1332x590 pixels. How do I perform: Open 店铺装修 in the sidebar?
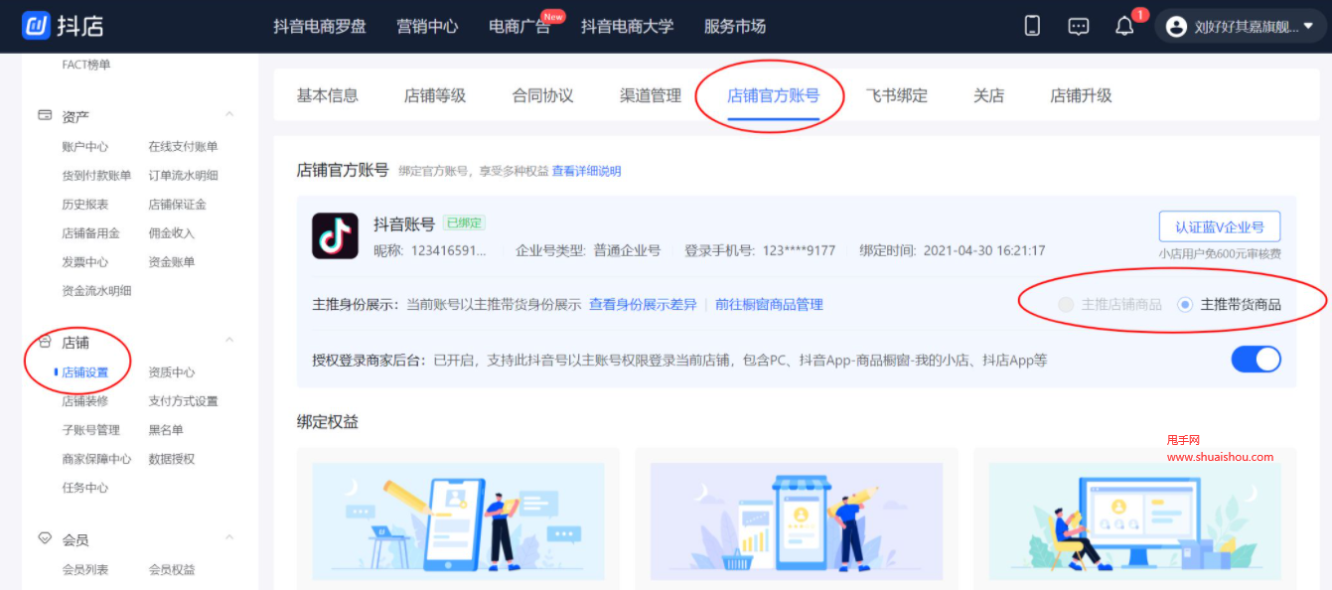tap(84, 401)
